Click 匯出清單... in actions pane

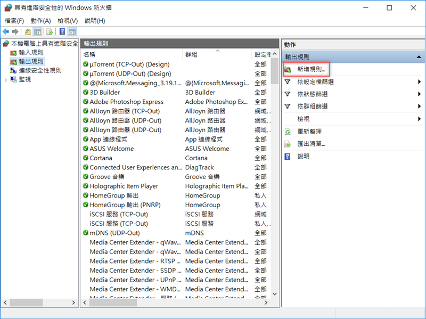[x=311, y=144]
